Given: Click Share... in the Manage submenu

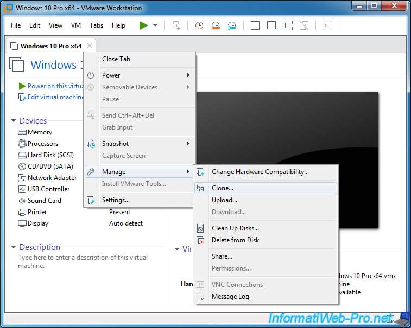Looking at the screenshot, I should 266,256.
